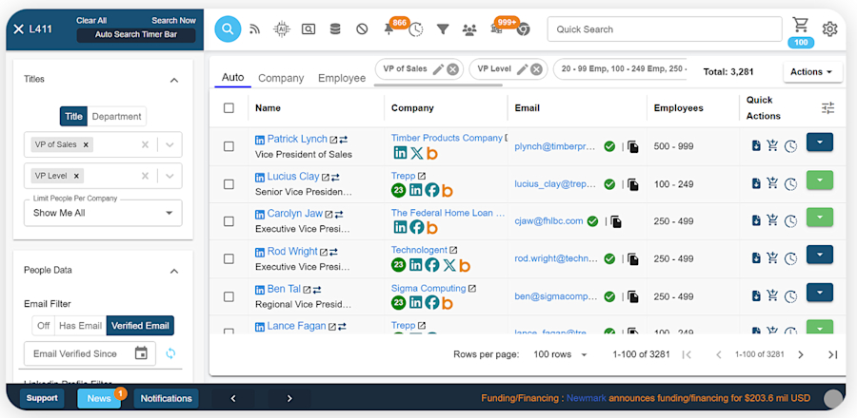This screenshot has height=418, width=857.
Task: Open Timber Products Company X profile
Action: click(416, 153)
